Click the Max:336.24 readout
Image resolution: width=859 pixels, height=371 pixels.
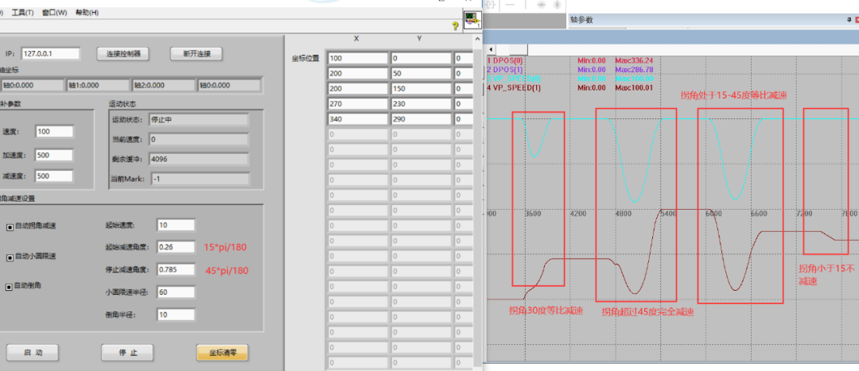click(634, 60)
